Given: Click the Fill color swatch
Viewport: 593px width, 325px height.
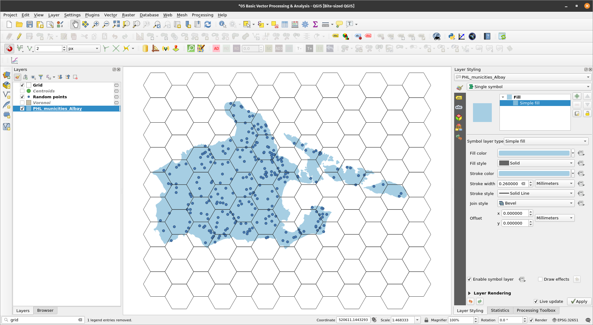Looking at the screenshot, I should tap(534, 153).
